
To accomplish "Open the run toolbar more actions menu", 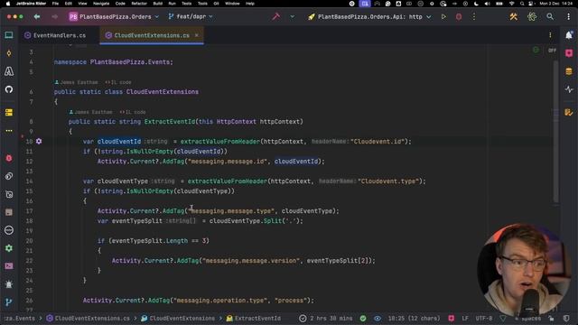I will 474,16.
